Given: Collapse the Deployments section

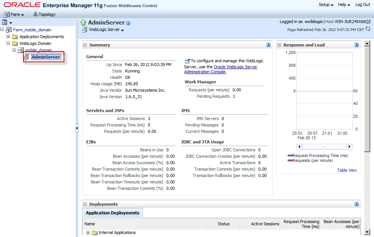Looking at the screenshot, I should point(85,204).
